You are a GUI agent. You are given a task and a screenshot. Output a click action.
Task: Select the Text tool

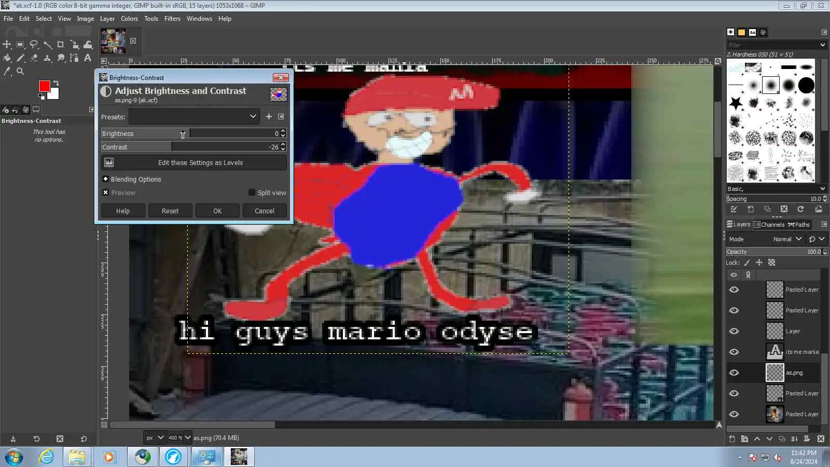(x=88, y=58)
